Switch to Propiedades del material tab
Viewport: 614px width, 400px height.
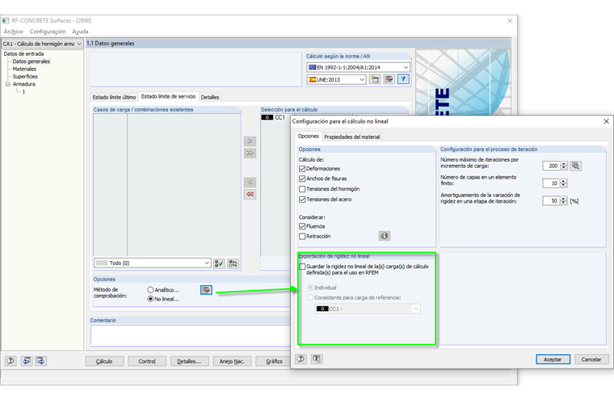tap(351, 137)
